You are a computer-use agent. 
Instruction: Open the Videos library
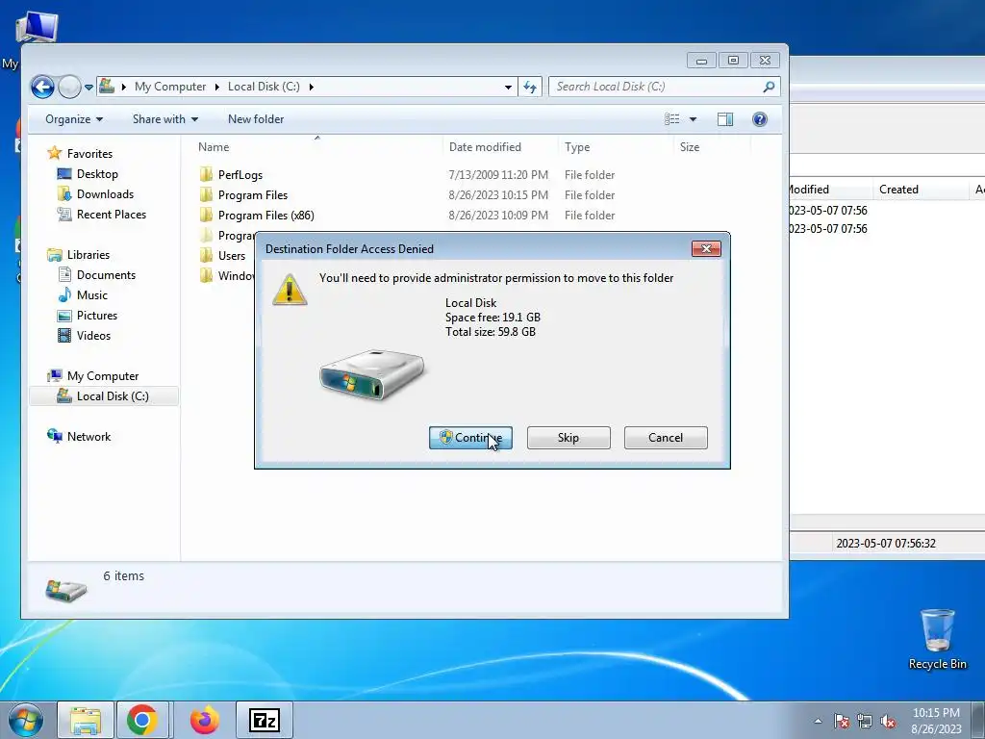pos(93,336)
